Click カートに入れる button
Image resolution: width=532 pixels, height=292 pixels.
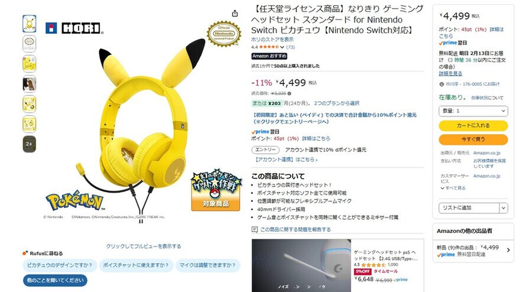point(473,125)
